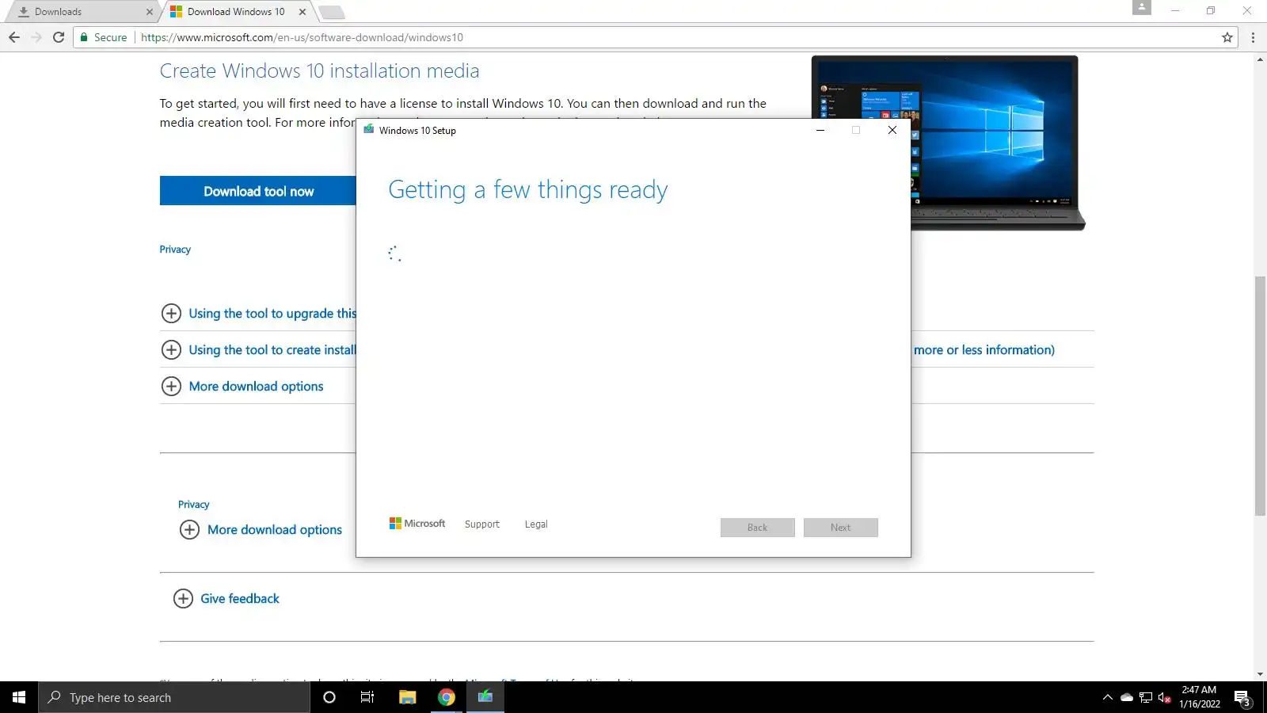Open the taskbar clock and date
Viewport: 1267px width, 713px height.
tap(1199, 697)
